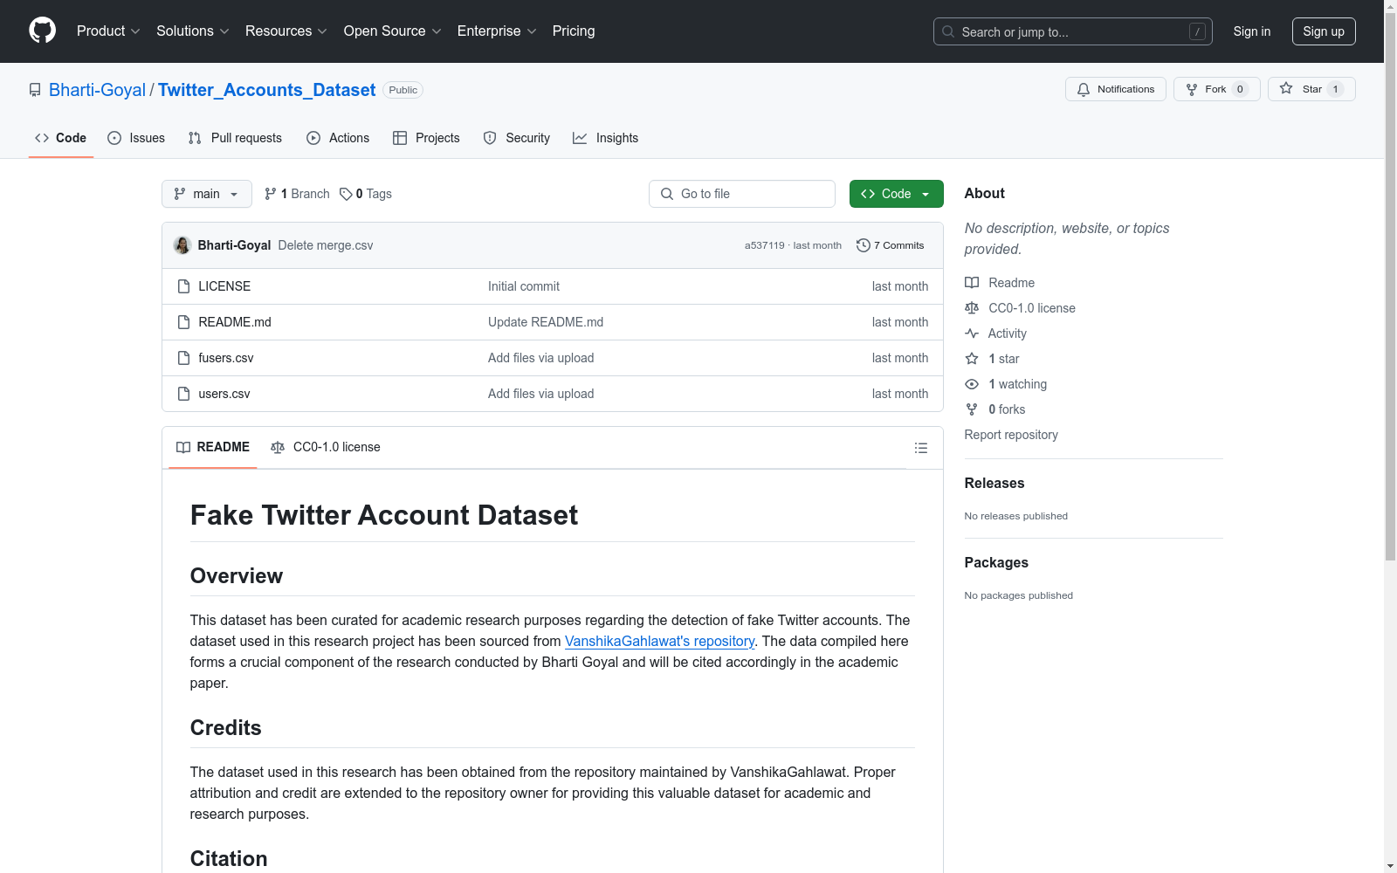The width and height of the screenshot is (1397, 873).
Task: Click the eye icon beside watching
Action: [x=972, y=384]
